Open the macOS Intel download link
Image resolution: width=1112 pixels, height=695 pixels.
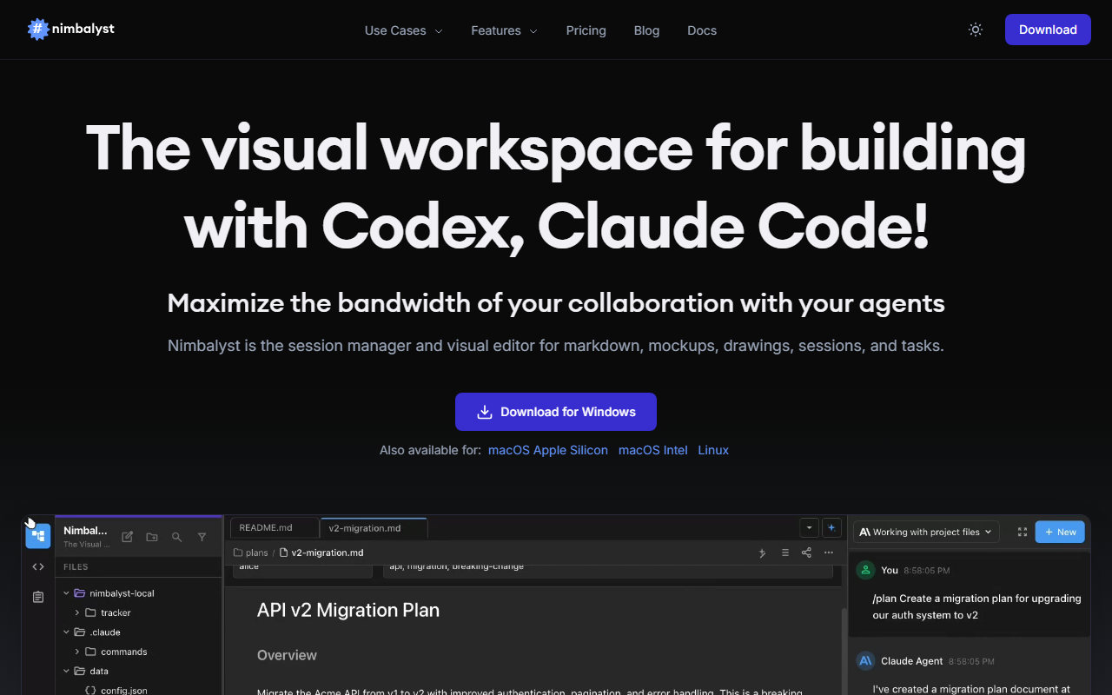pyautogui.click(x=653, y=450)
